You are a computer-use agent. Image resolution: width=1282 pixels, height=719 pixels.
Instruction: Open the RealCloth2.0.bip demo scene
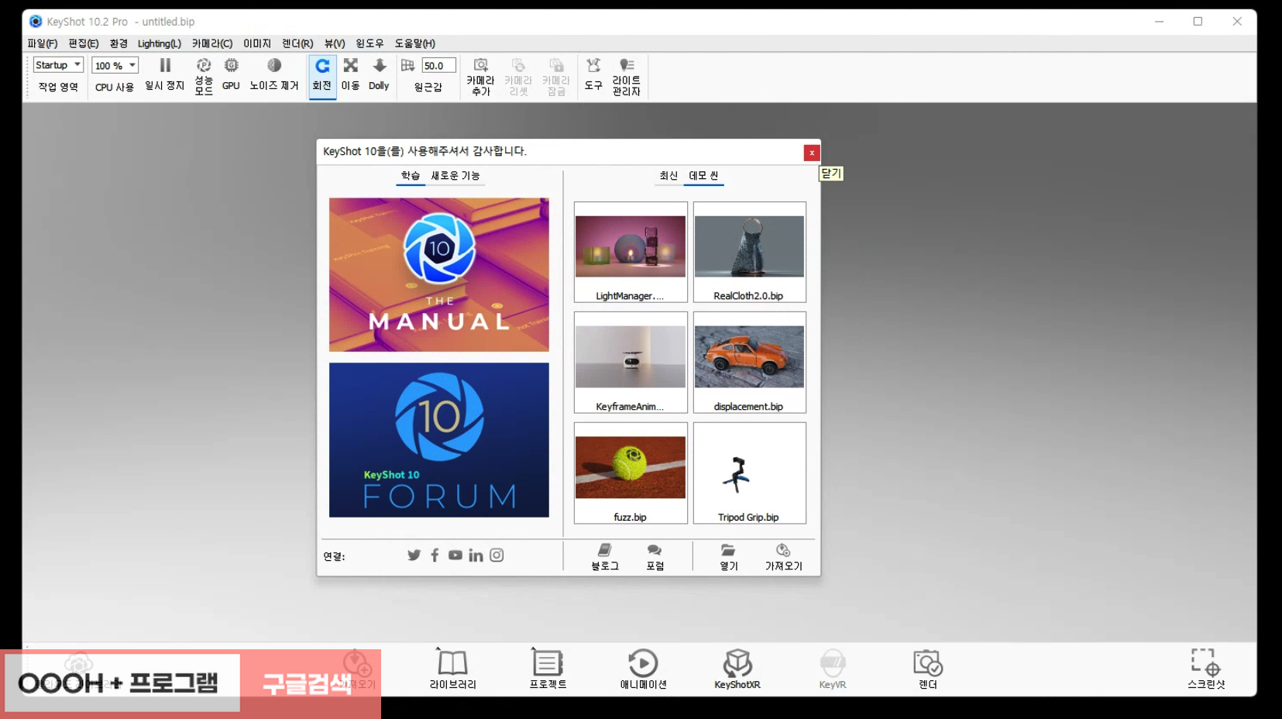pyautogui.click(x=749, y=252)
